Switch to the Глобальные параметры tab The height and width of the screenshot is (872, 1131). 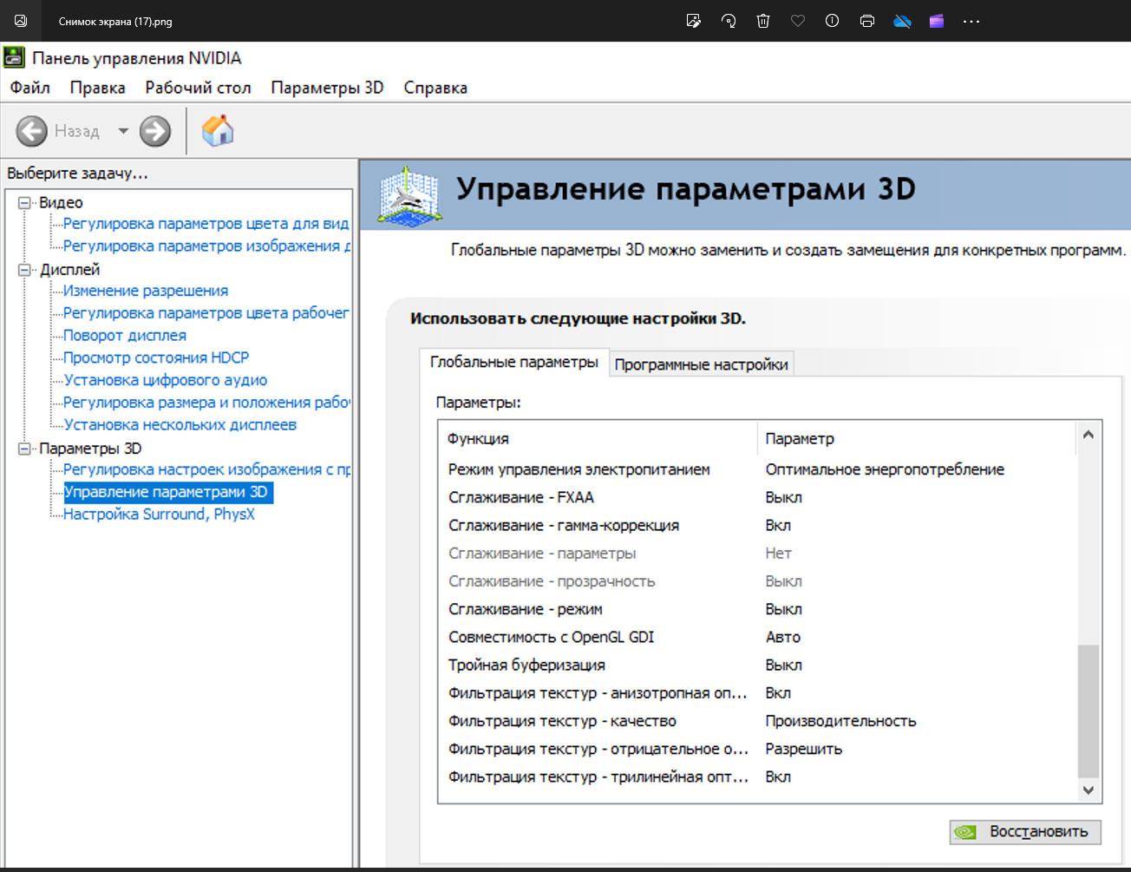(514, 362)
